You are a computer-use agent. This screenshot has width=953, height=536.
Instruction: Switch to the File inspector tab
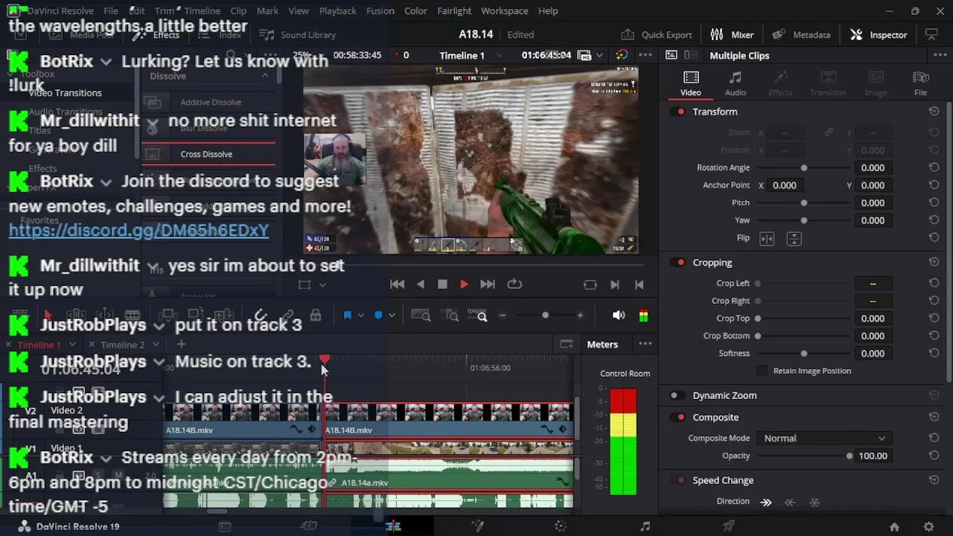click(921, 83)
